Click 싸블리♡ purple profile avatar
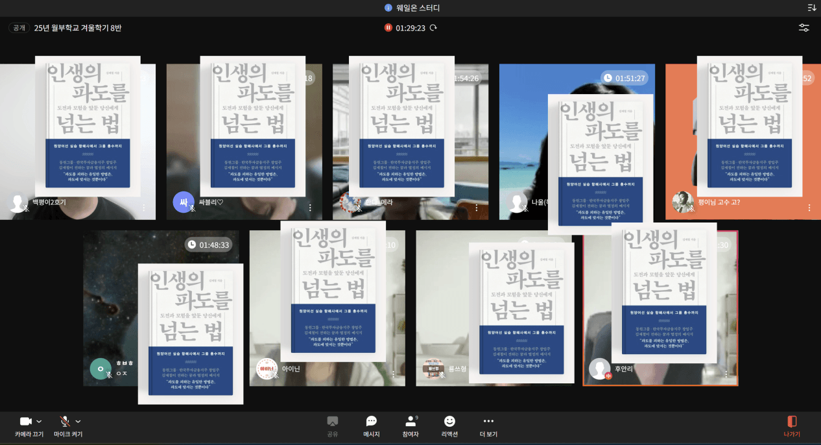This screenshot has height=445, width=821. [184, 202]
